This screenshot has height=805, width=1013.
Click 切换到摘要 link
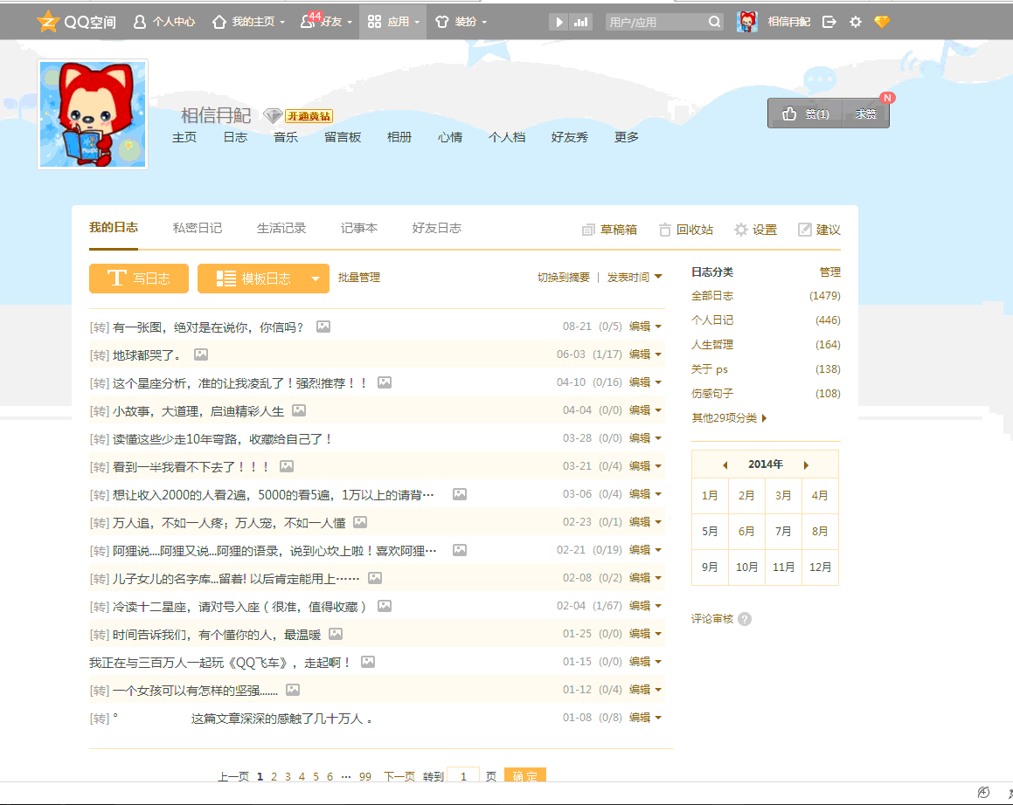(x=564, y=278)
